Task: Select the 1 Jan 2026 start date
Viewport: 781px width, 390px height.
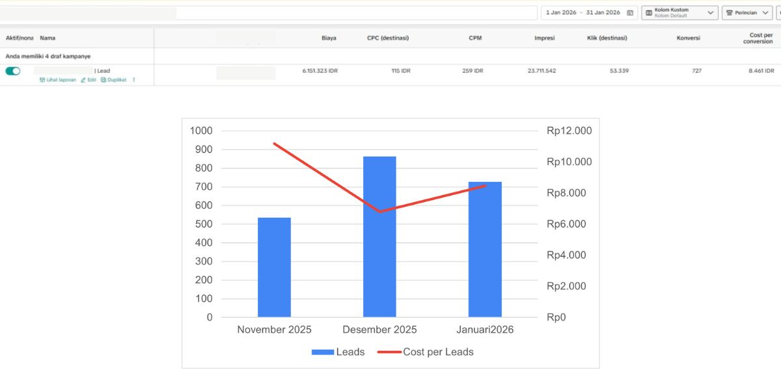Action: [x=561, y=13]
